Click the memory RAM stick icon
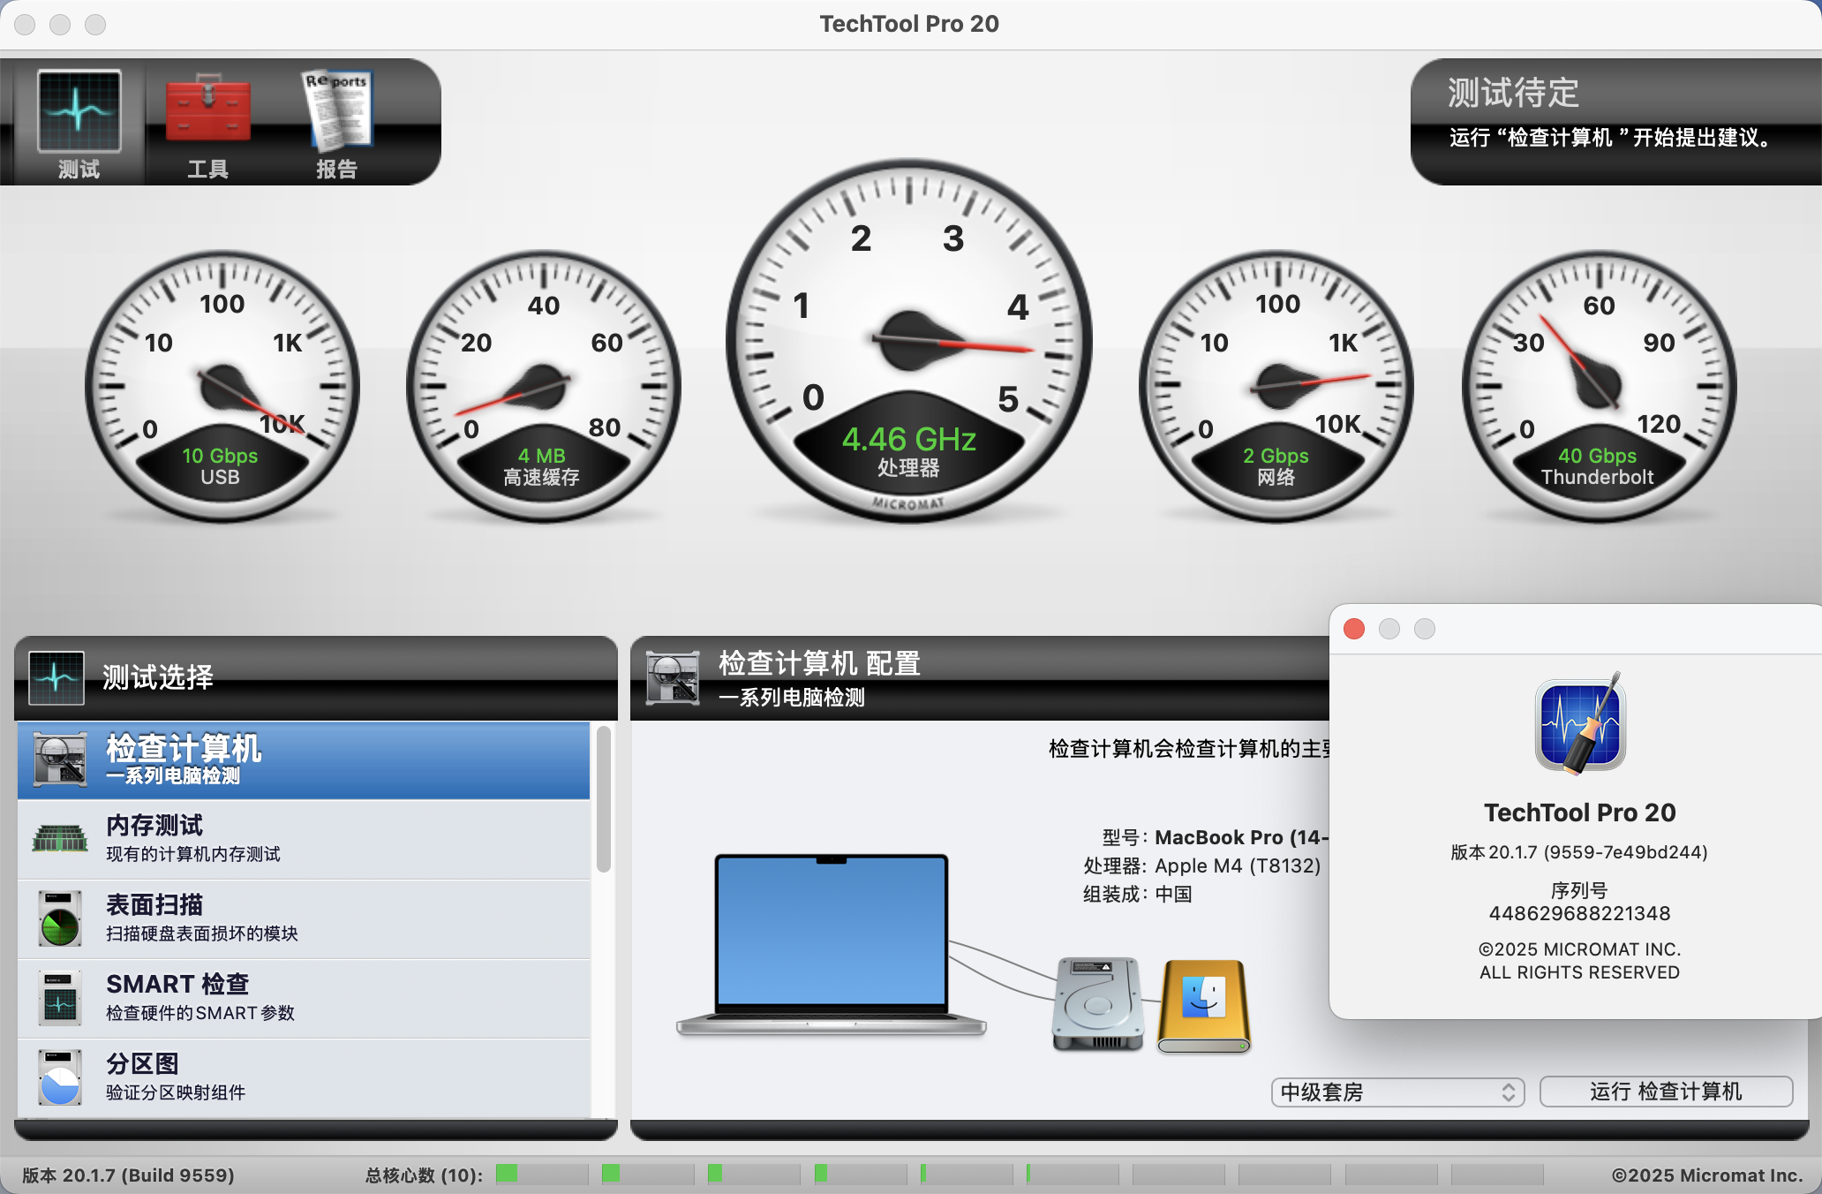1822x1194 pixels. pos(60,837)
